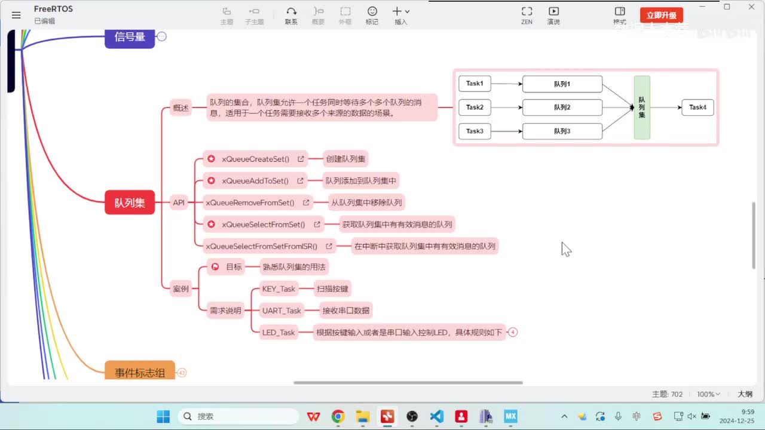Click star marker on xQueueCreateSet()
The width and height of the screenshot is (765, 430).
coord(211,159)
